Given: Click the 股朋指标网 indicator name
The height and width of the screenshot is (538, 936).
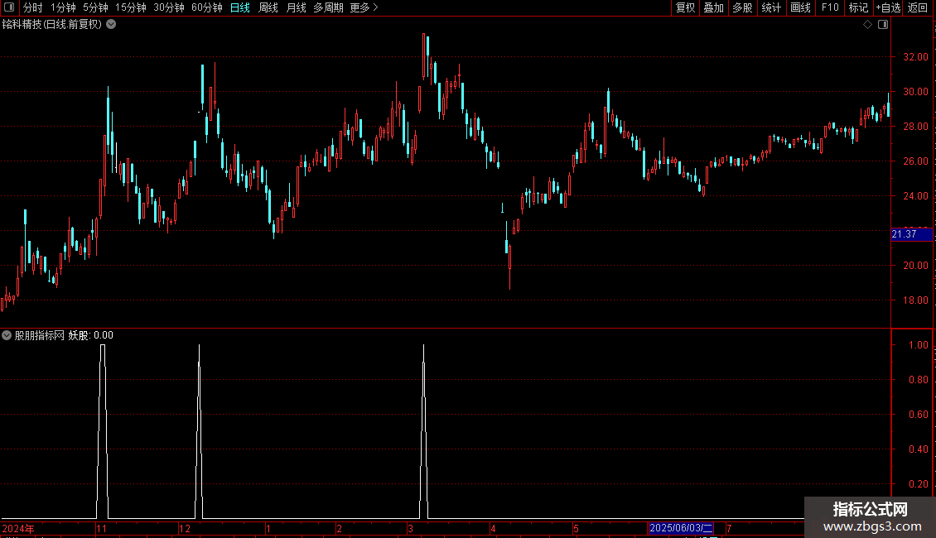Looking at the screenshot, I should click(x=40, y=335).
